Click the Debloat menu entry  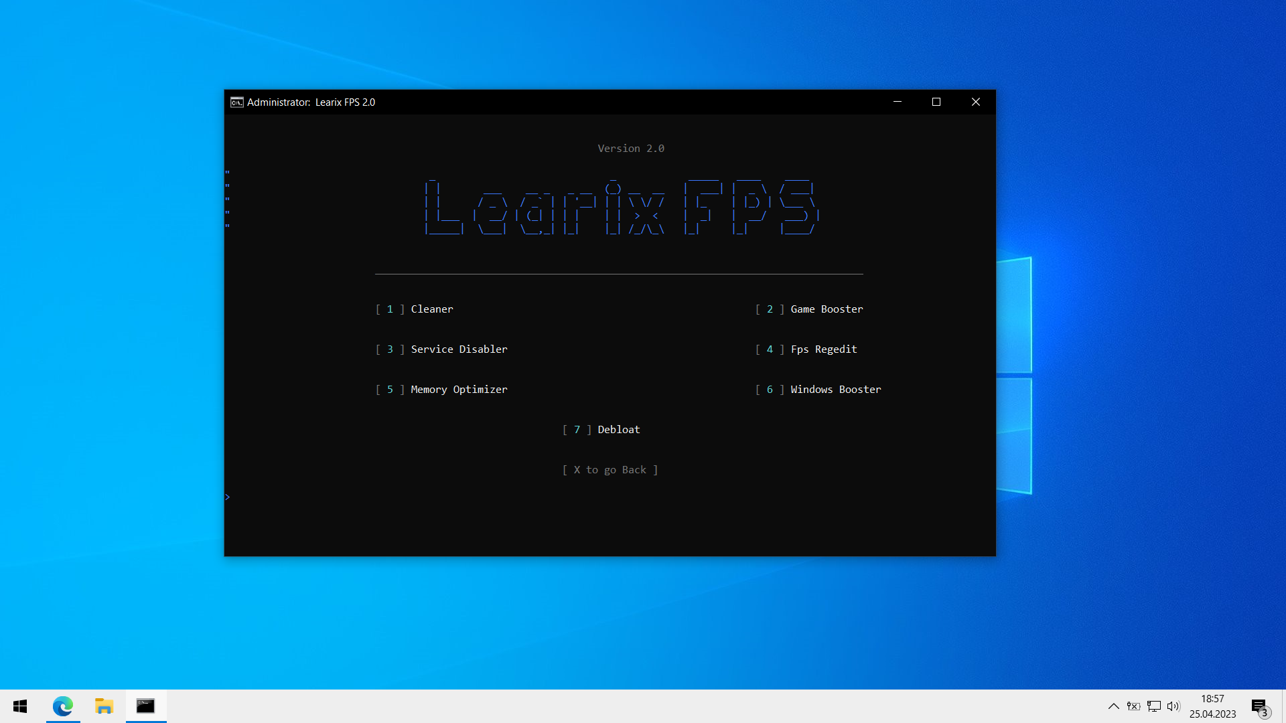[618, 430]
